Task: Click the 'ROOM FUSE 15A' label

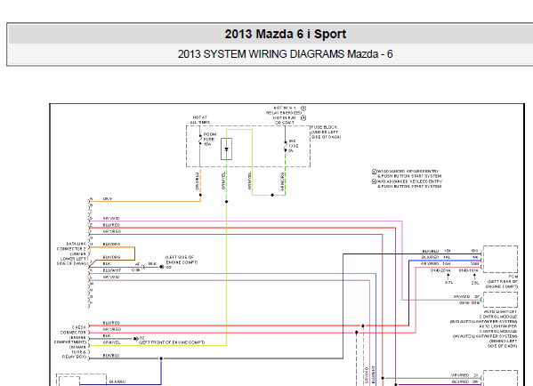Action: pyautogui.click(x=210, y=140)
